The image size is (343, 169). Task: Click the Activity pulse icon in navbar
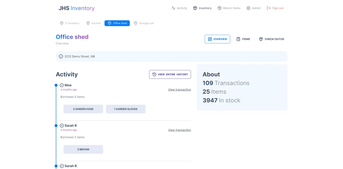[173, 8]
